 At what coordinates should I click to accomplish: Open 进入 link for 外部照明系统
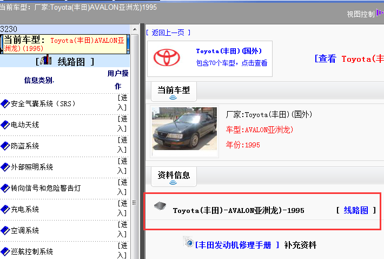pos(122,166)
